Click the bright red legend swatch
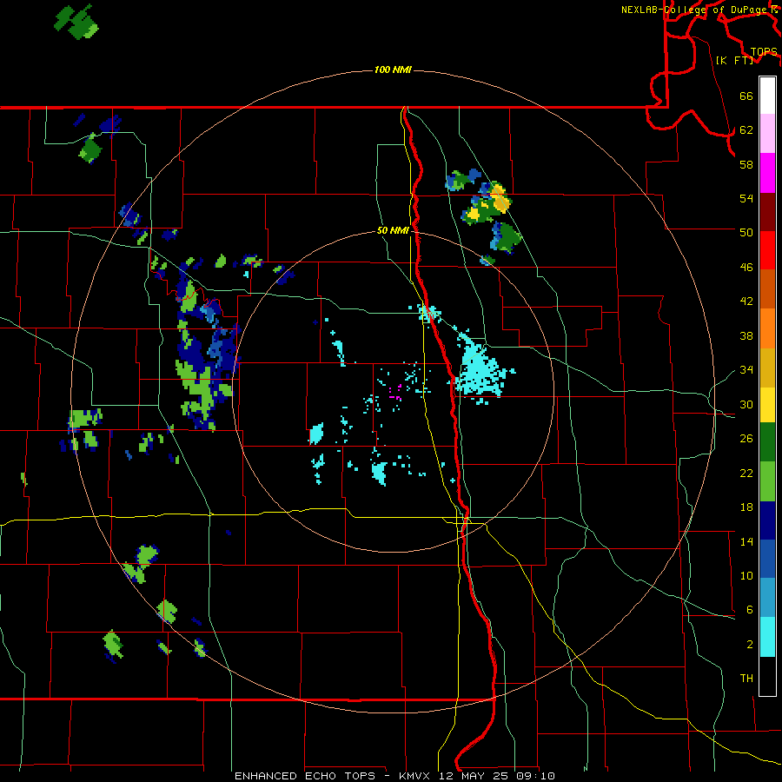This screenshot has height=782, width=782. click(x=767, y=250)
